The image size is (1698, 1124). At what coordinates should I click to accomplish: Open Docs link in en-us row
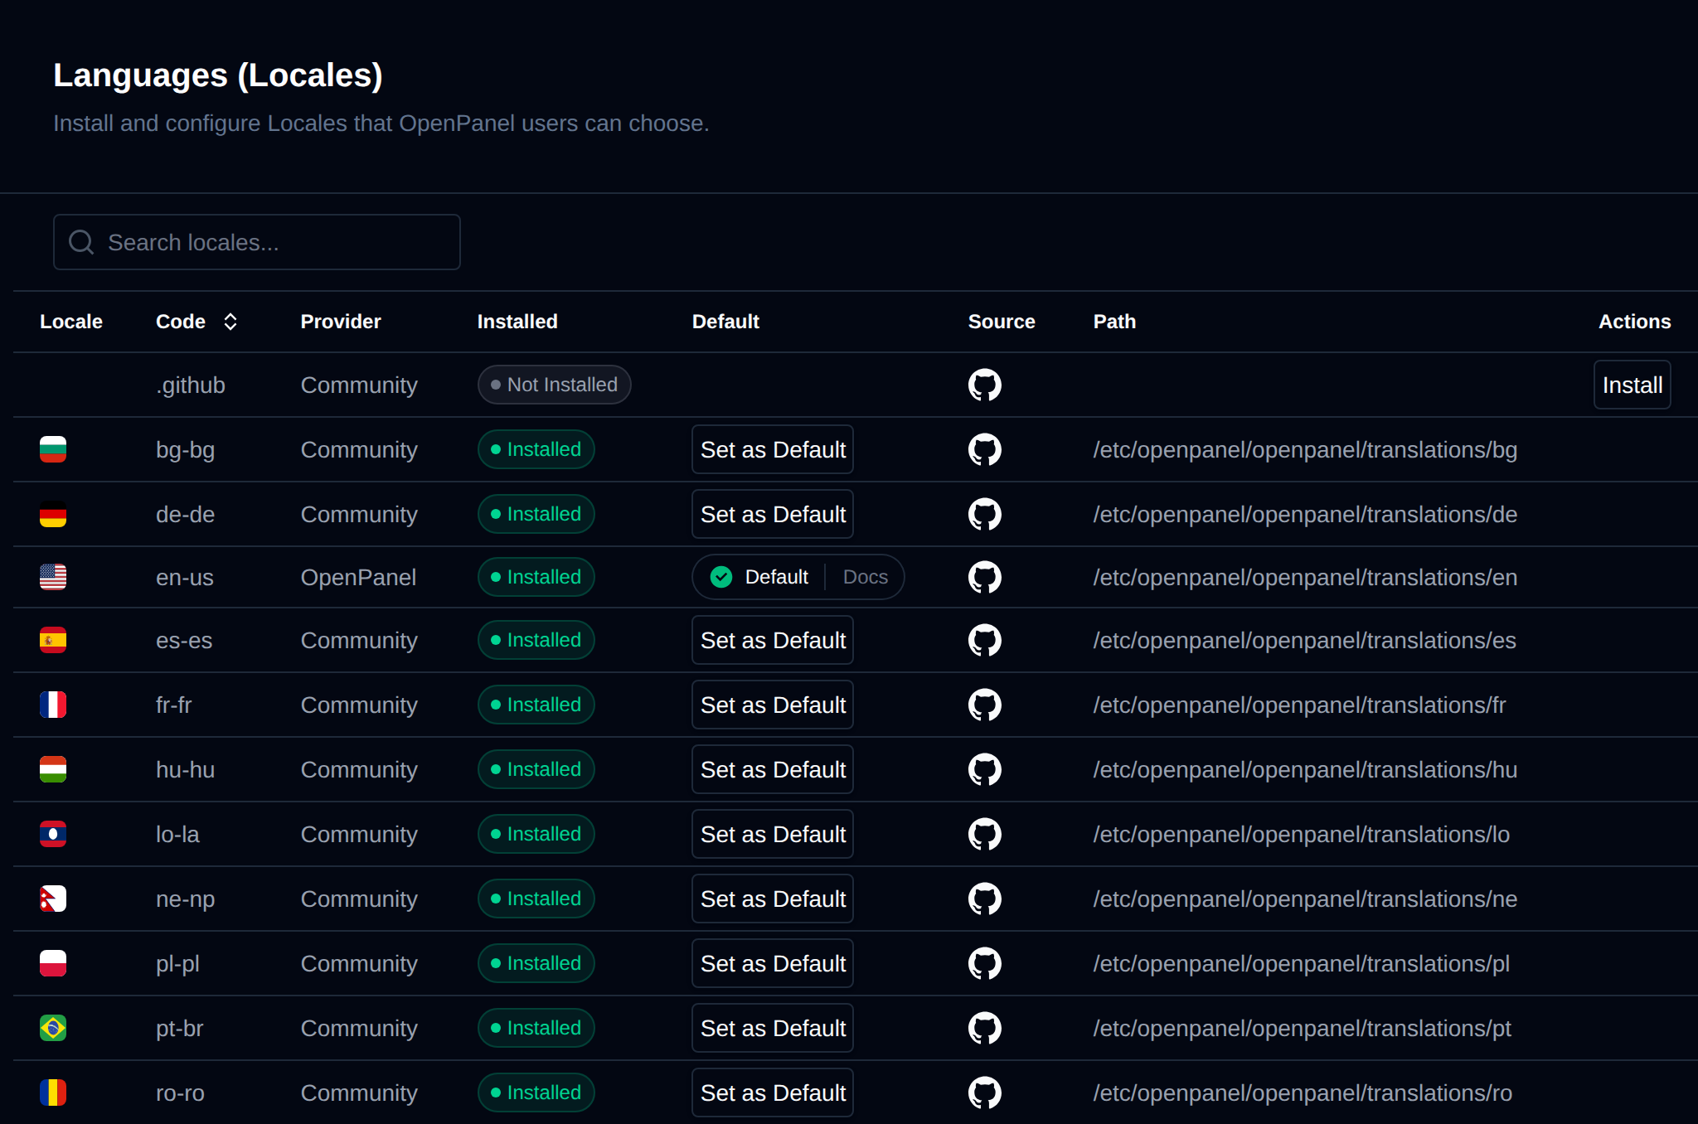click(865, 577)
